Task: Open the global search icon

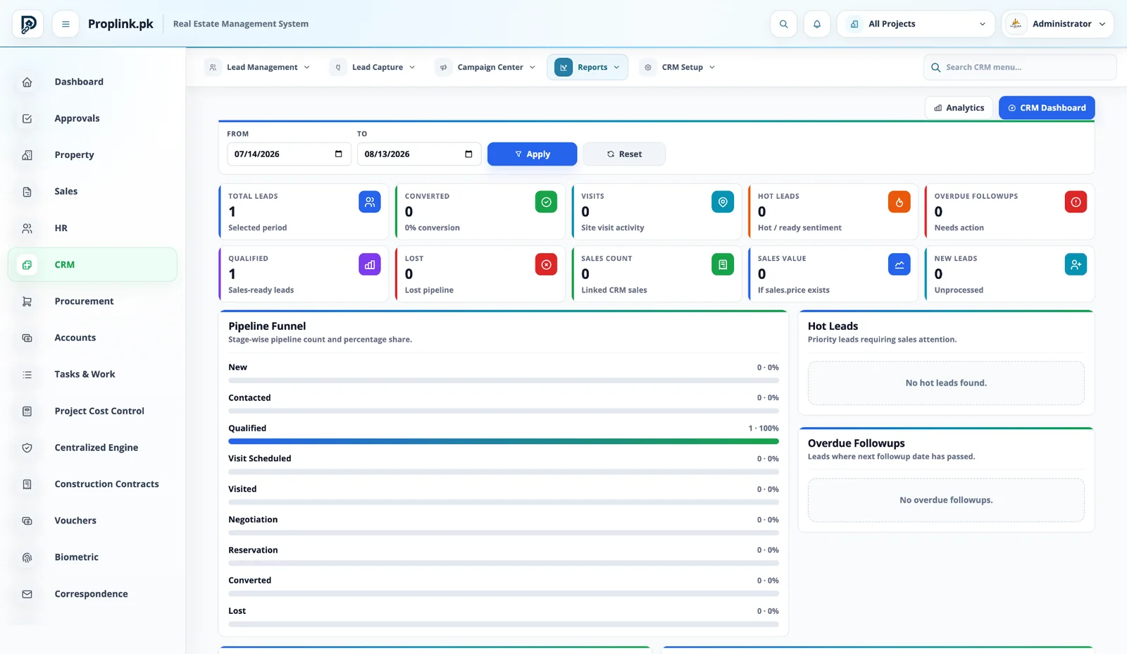Action: coord(783,24)
